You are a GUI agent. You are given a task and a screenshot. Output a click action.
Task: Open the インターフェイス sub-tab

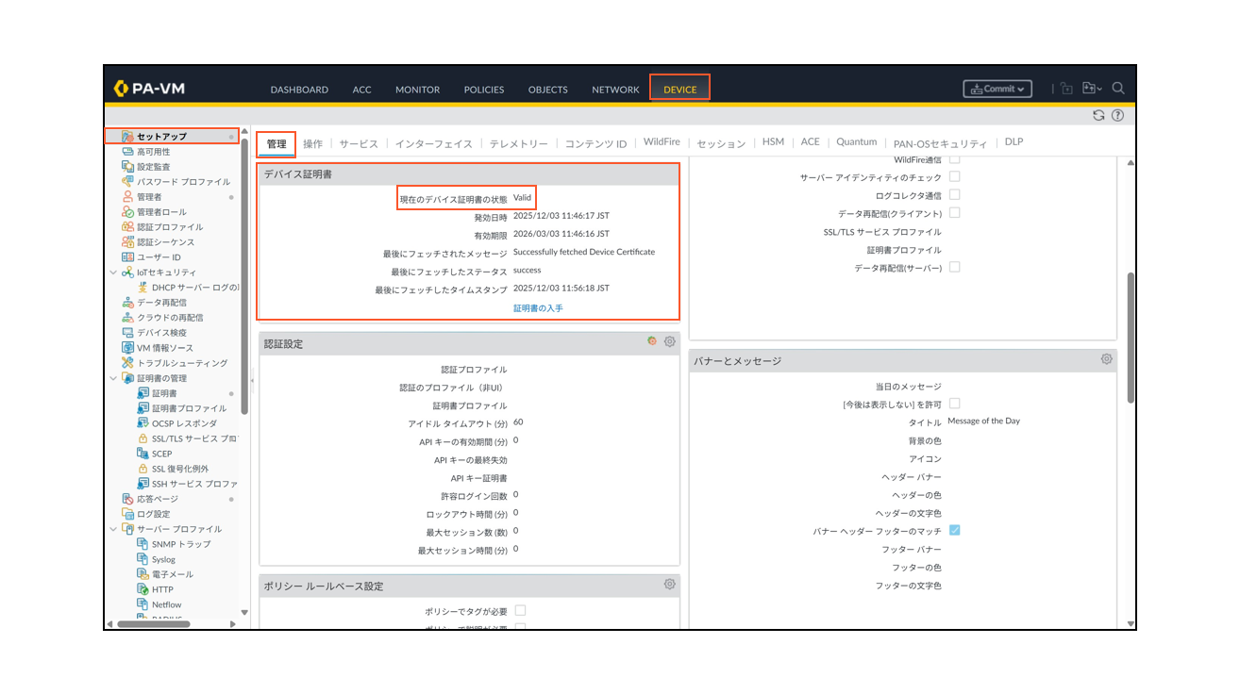click(433, 143)
